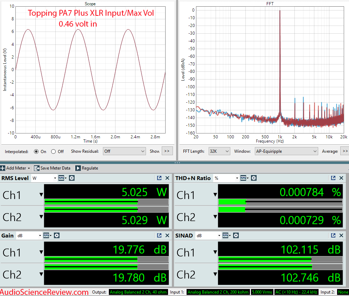Expand Ch1 arrow in SINAD meter

pyautogui.click(x=215, y=252)
